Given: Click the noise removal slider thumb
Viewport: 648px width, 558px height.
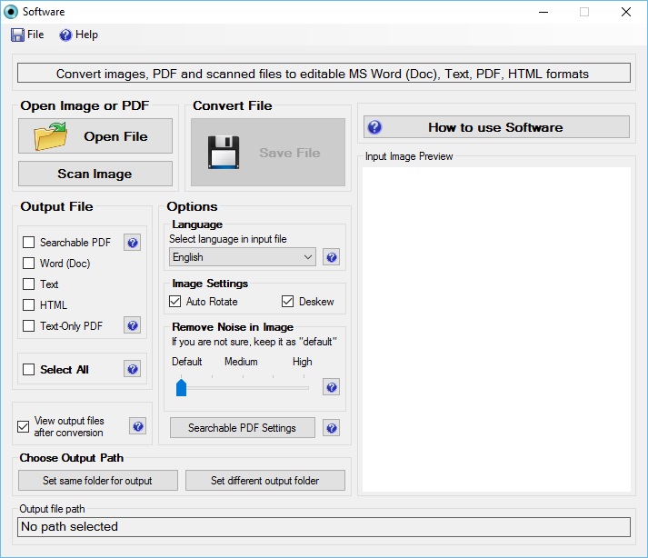Looking at the screenshot, I should [x=181, y=387].
